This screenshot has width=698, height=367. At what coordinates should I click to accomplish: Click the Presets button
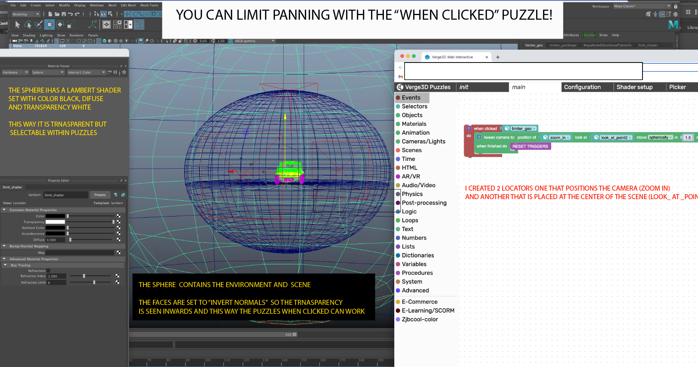point(100,195)
